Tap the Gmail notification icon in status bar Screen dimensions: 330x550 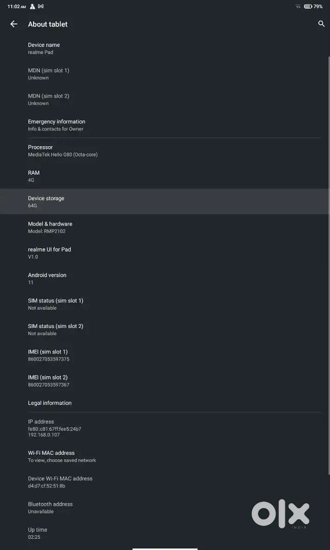[41, 7]
